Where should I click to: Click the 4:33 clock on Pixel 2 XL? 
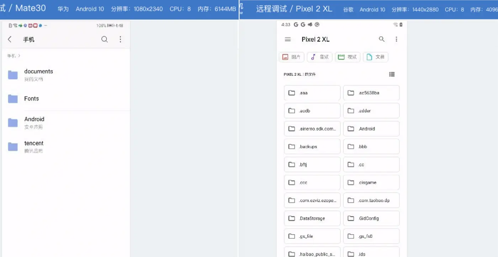tap(286, 25)
